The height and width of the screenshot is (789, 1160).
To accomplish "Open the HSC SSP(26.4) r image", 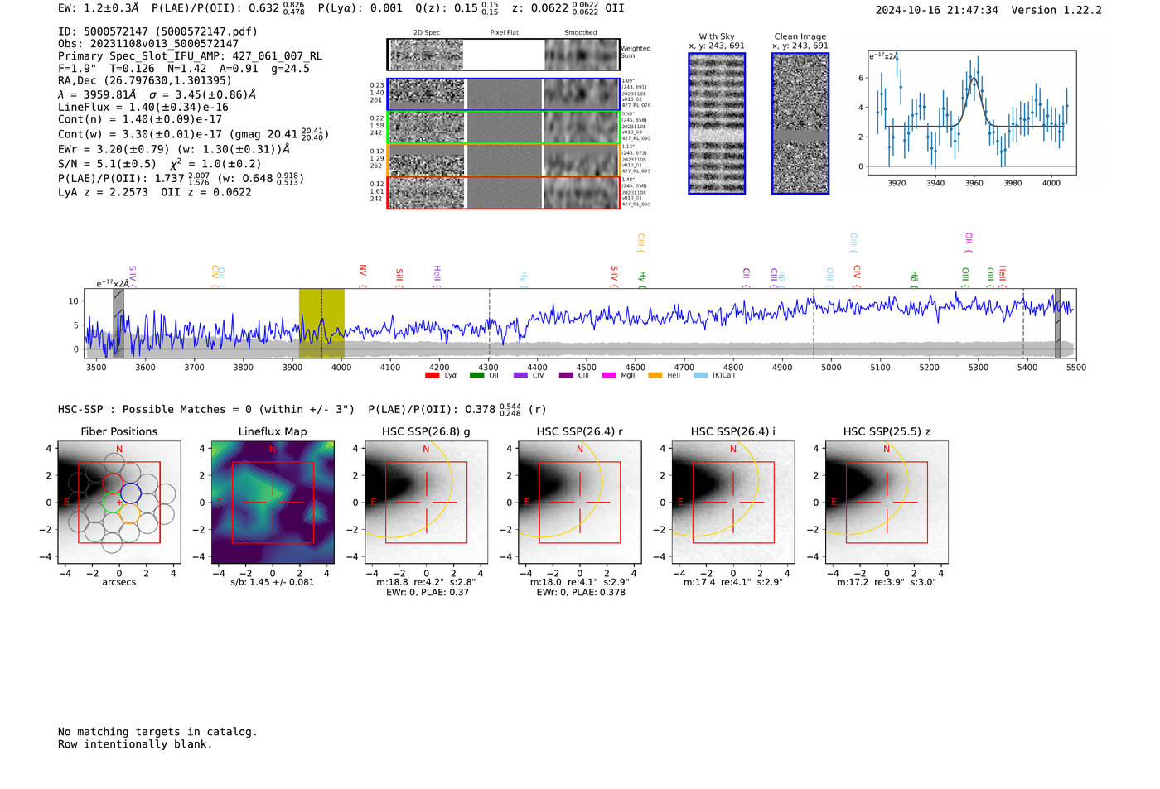I will pyautogui.click(x=579, y=503).
